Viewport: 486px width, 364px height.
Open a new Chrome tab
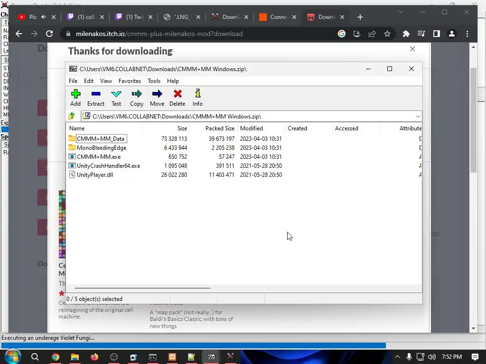360,17
